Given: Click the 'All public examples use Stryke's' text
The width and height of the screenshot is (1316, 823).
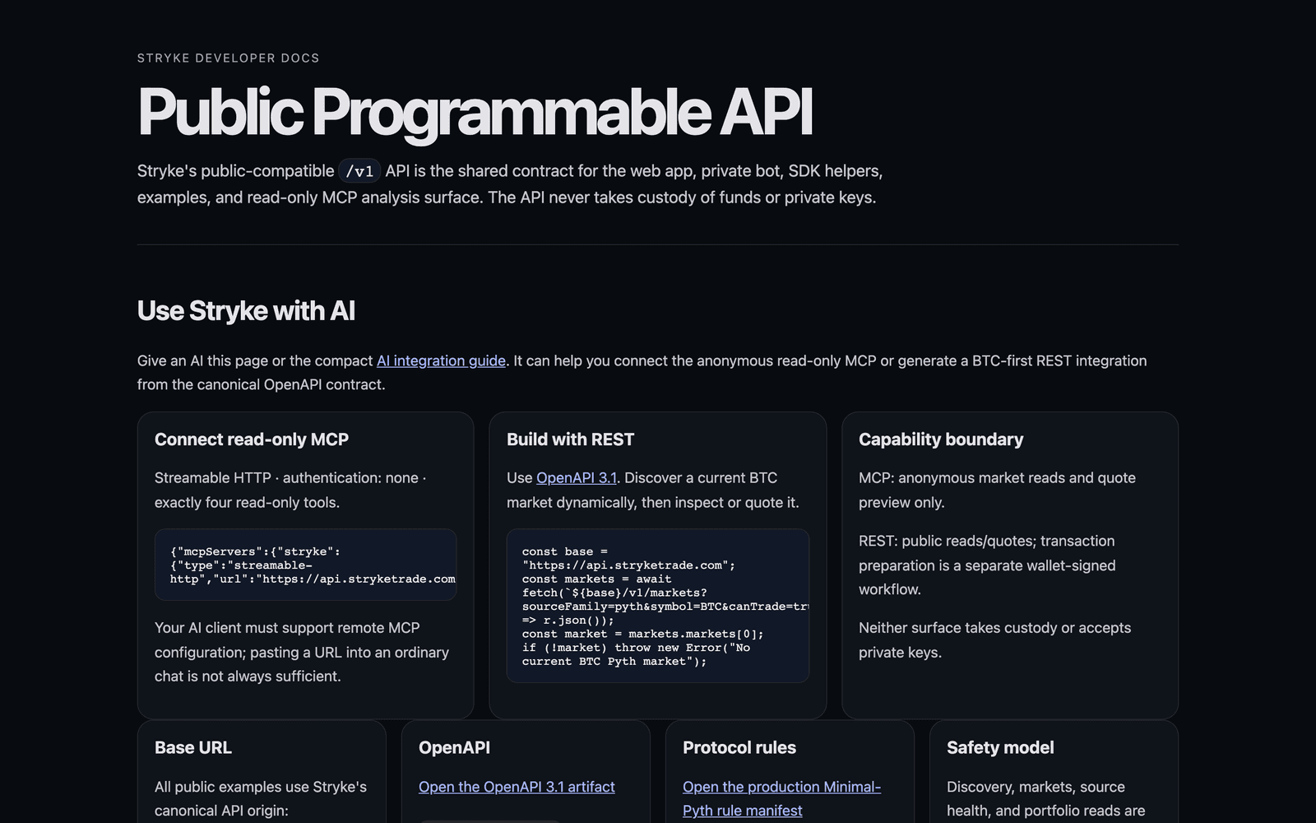Looking at the screenshot, I should pyautogui.click(x=261, y=798).
